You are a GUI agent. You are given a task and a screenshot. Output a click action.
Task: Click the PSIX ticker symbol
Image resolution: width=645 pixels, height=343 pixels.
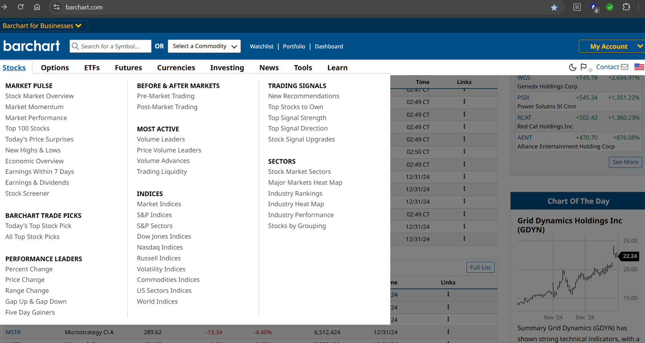click(523, 97)
